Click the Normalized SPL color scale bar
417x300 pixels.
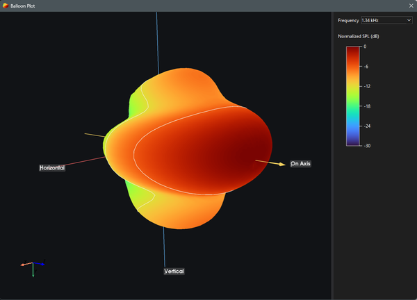click(x=352, y=97)
